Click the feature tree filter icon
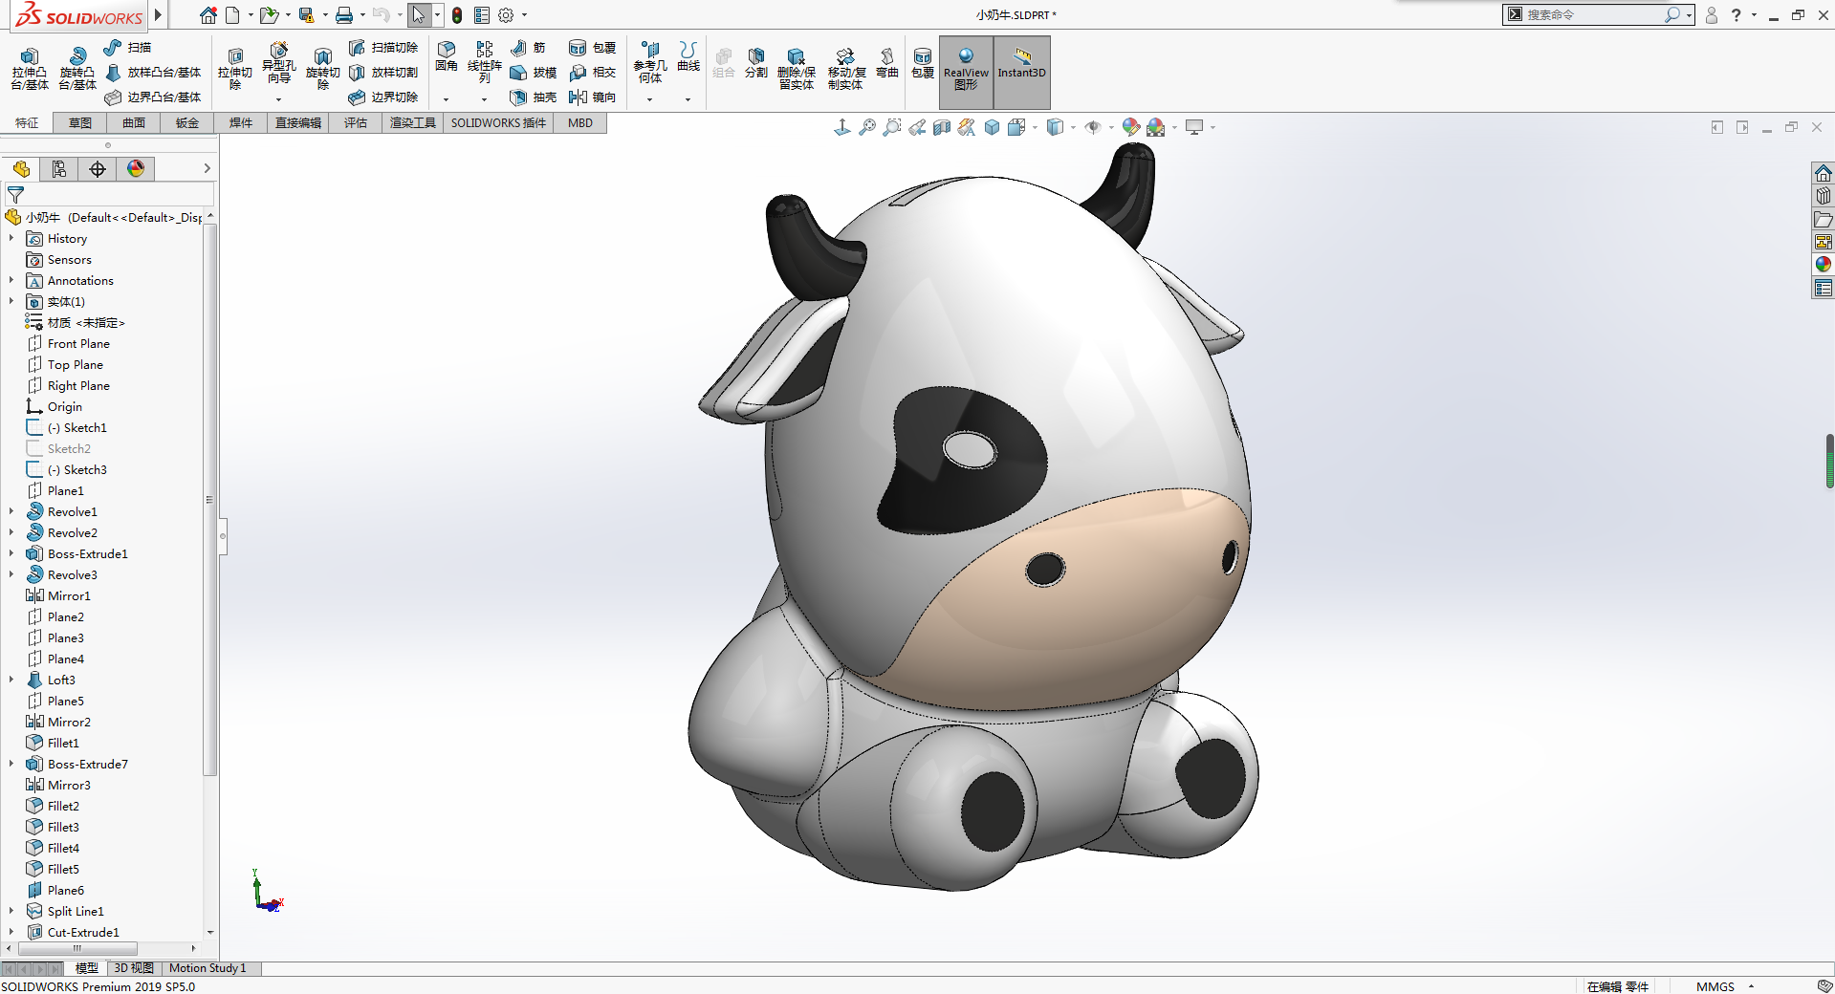Screen dimensions: 1835x994 click(15, 194)
